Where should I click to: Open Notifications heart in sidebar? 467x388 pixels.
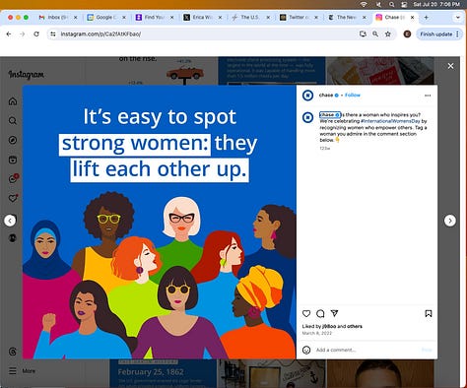click(x=13, y=198)
